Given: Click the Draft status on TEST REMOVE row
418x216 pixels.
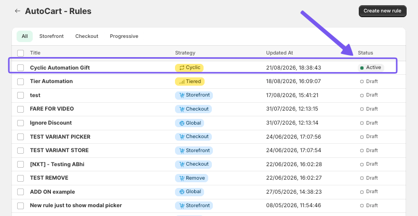Looking at the screenshot, I should point(369,178).
